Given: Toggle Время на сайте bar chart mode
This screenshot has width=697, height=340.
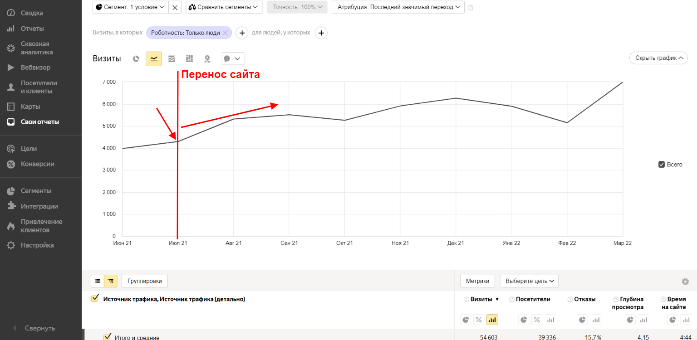Looking at the screenshot, I should 686,320.
